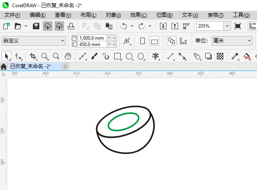The image size is (257, 190).
Task: Toggle landscape page orientation
Action: (154, 41)
